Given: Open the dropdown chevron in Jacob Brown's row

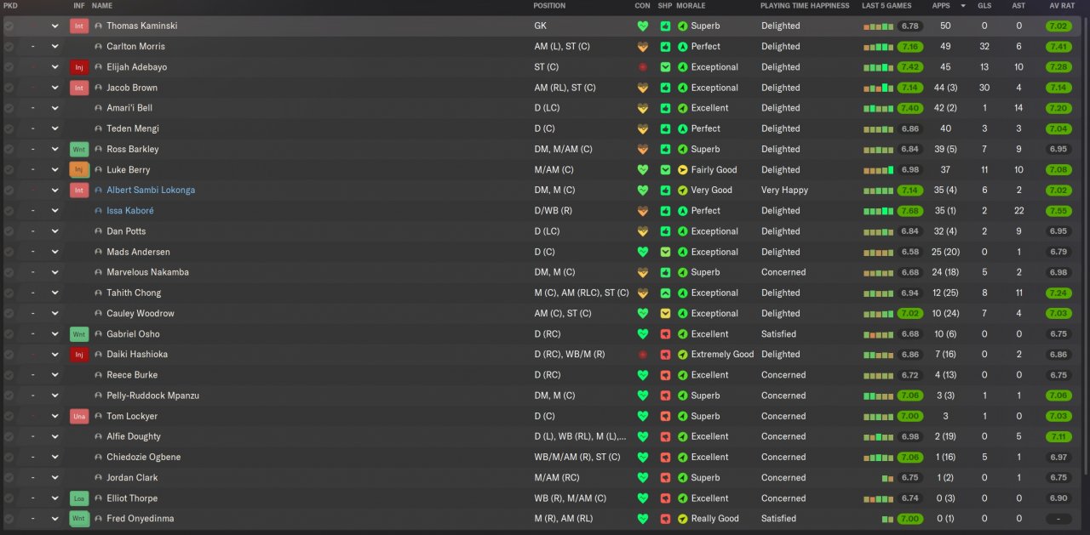Looking at the screenshot, I should pos(54,88).
